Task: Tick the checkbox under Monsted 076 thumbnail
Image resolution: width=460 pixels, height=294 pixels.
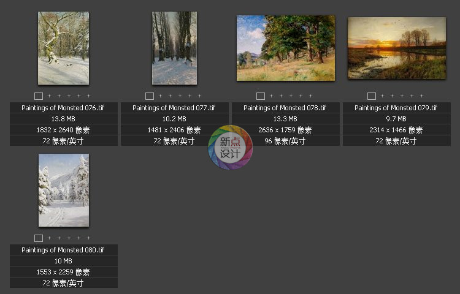Action: point(39,96)
